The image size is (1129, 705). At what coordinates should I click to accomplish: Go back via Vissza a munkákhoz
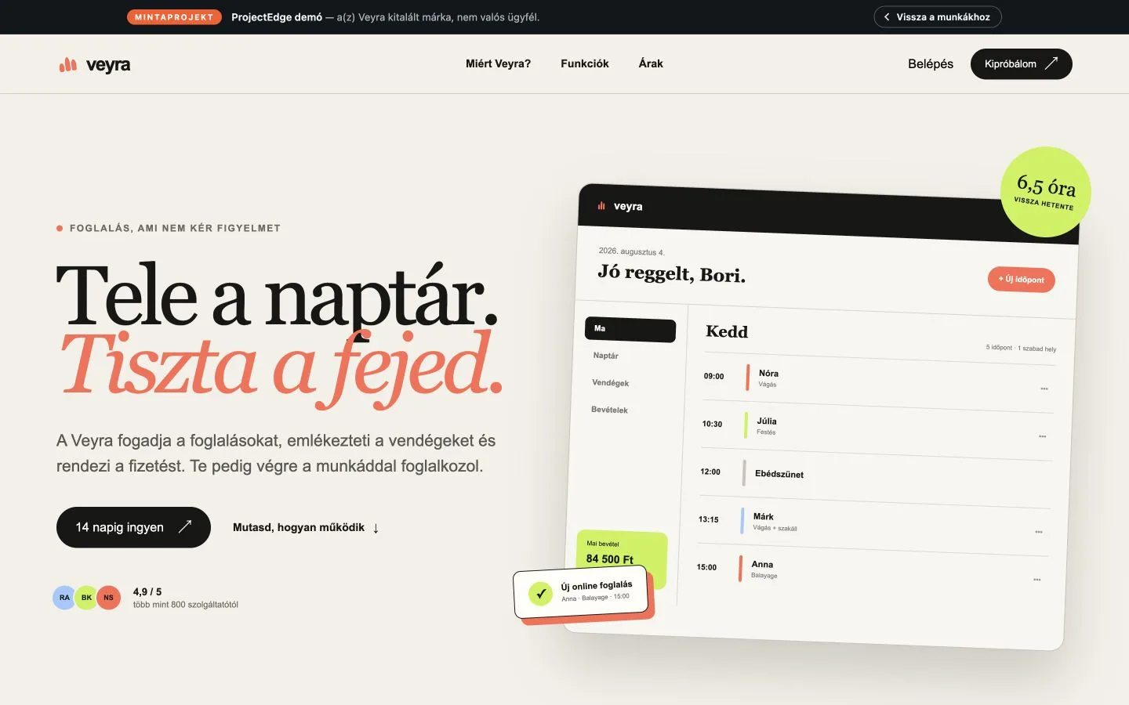(938, 17)
